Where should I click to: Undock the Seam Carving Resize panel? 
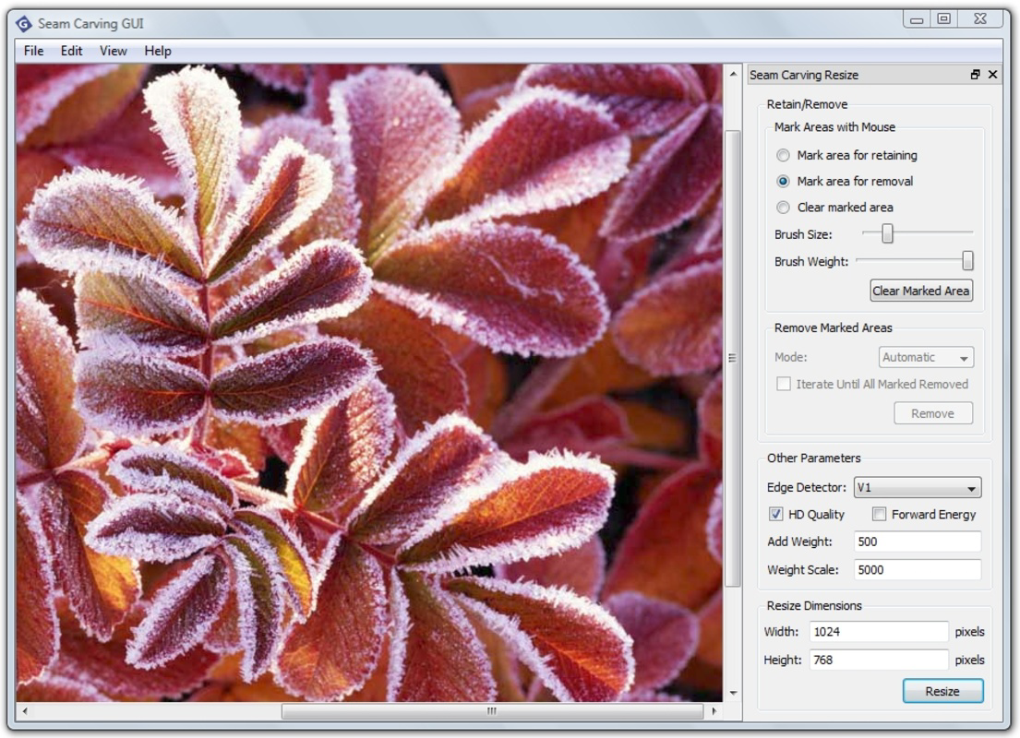pyautogui.click(x=977, y=75)
